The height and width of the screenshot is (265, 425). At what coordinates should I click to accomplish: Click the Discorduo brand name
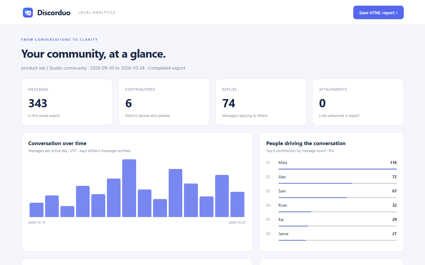pyautogui.click(x=54, y=13)
